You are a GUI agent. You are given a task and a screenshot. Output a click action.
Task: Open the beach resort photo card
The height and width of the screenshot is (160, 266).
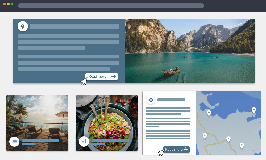coord(37,117)
